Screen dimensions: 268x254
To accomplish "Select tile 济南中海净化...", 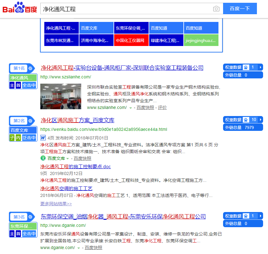I will pyautogui.click(x=96, y=40).
